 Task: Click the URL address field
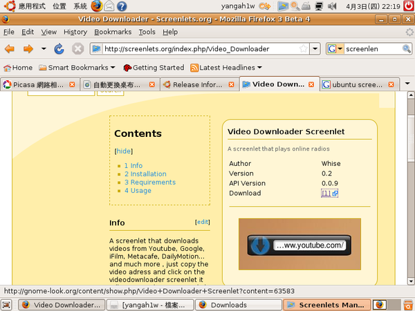201,49
